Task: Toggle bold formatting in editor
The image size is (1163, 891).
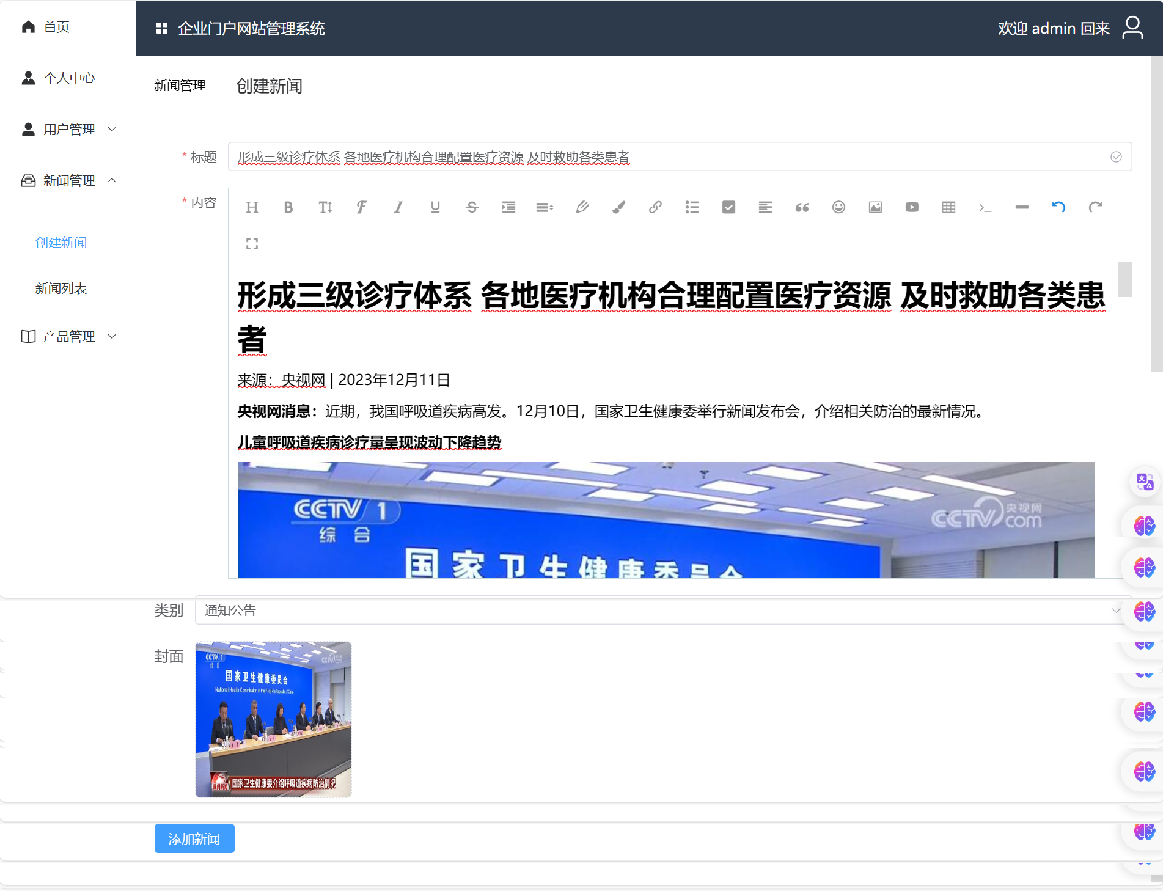Action: tap(288, 207)
